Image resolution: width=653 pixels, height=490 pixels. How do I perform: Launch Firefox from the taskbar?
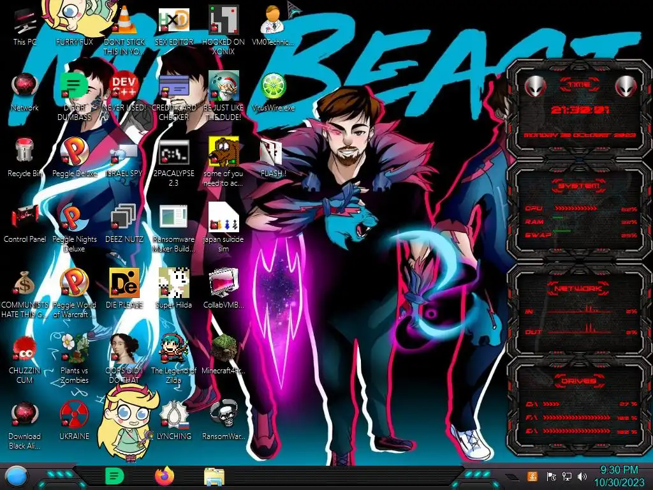tap(165, 476)
